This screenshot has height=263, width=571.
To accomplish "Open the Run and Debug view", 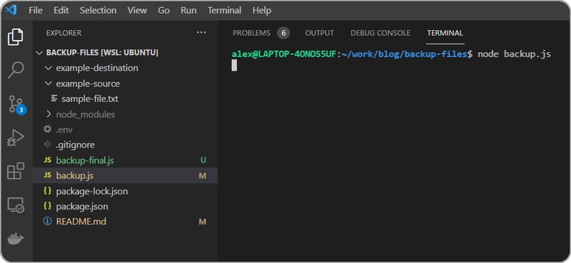I will [x=16, y=137].
